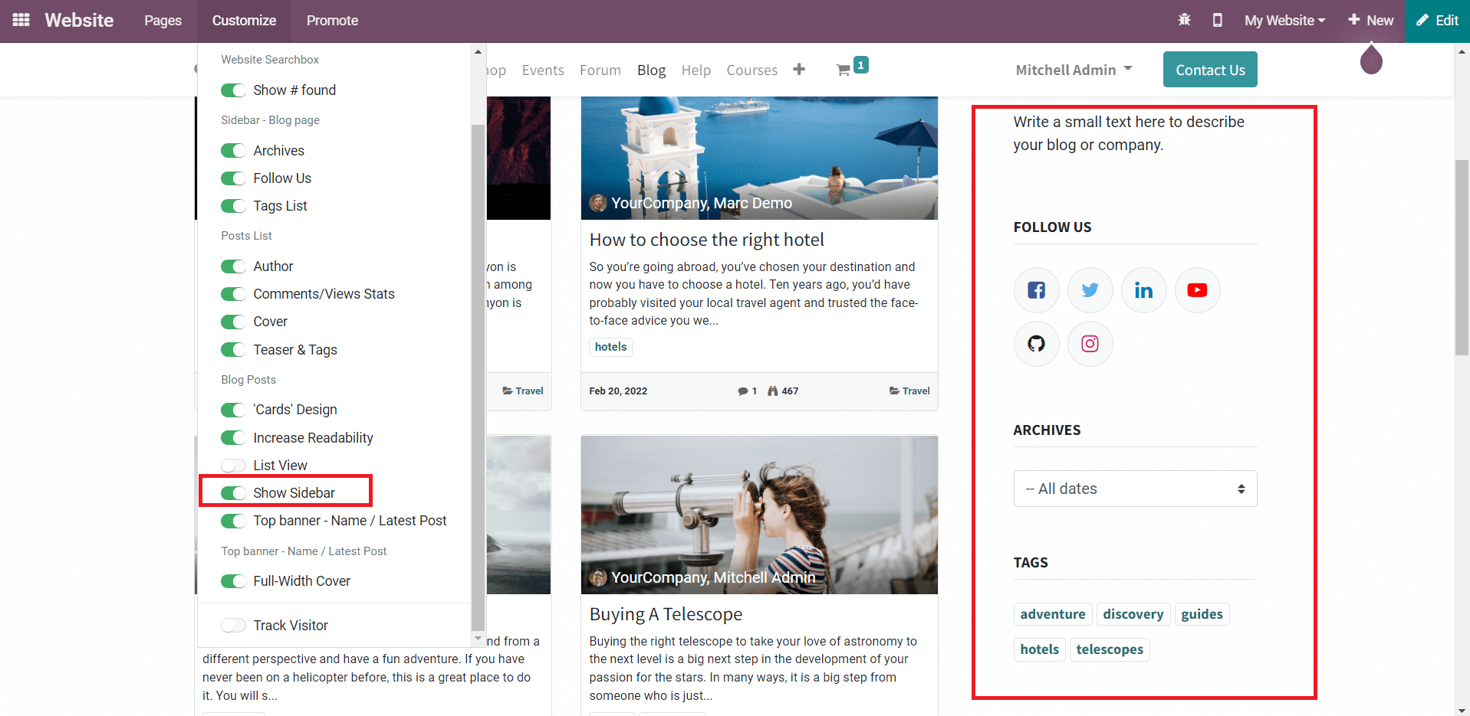Click the purple theme droplet icon

pos(1371,59)
